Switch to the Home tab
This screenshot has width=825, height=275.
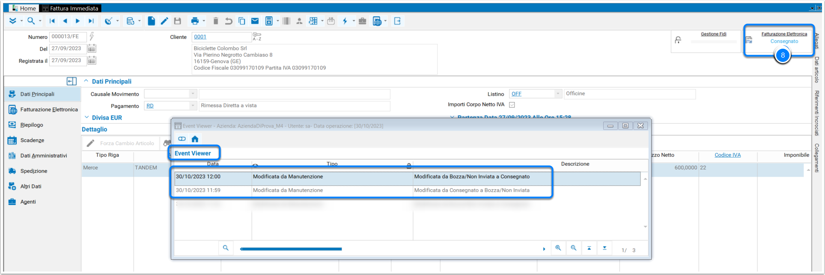click(x=24, y=8)
